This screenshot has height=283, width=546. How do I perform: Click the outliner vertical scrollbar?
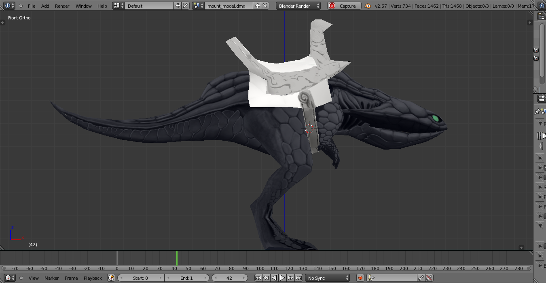pos(542,51)
